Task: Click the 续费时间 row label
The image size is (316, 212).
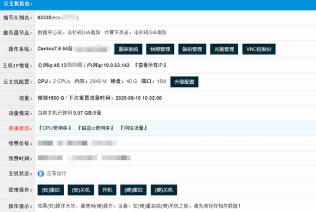Action: point(20,158)
